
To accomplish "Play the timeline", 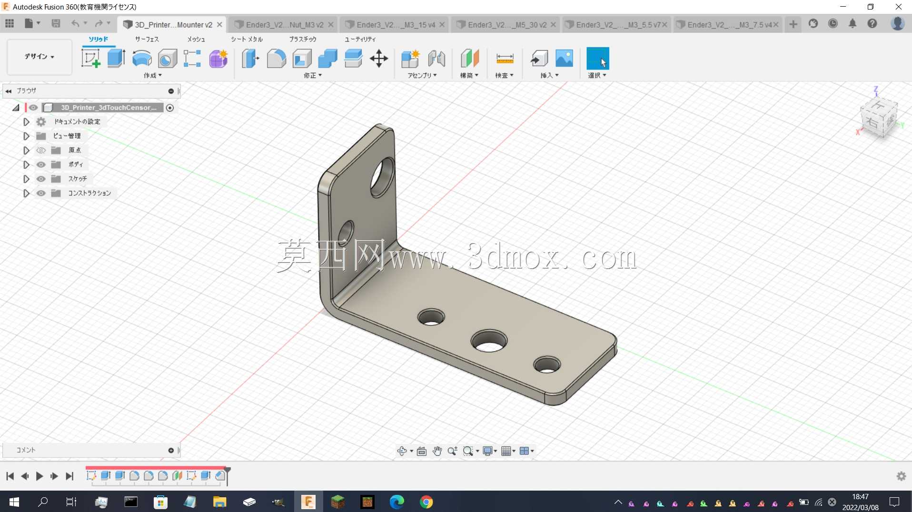I will click(x=40, y=476).
